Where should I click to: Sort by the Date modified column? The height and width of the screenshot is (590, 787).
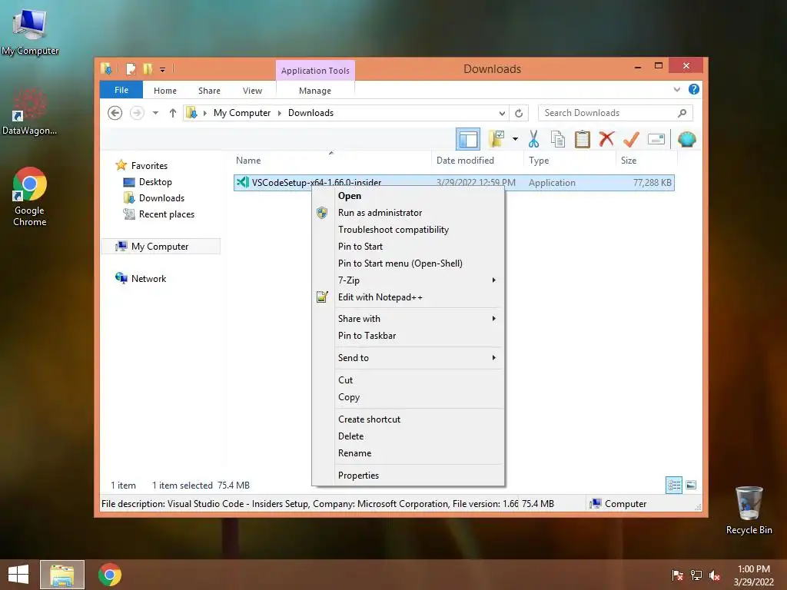tap(477, 161)
